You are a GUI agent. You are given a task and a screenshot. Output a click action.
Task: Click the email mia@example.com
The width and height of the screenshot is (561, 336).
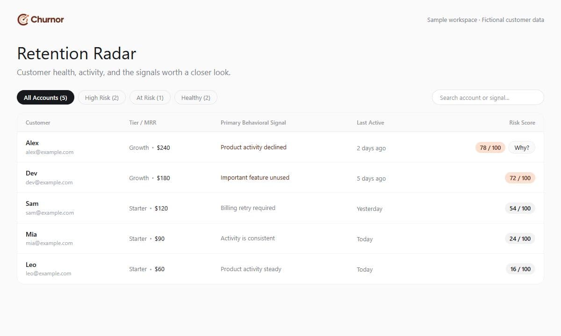coord(49,243)
